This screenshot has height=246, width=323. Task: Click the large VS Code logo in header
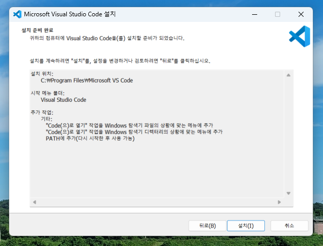pos(300,36)
